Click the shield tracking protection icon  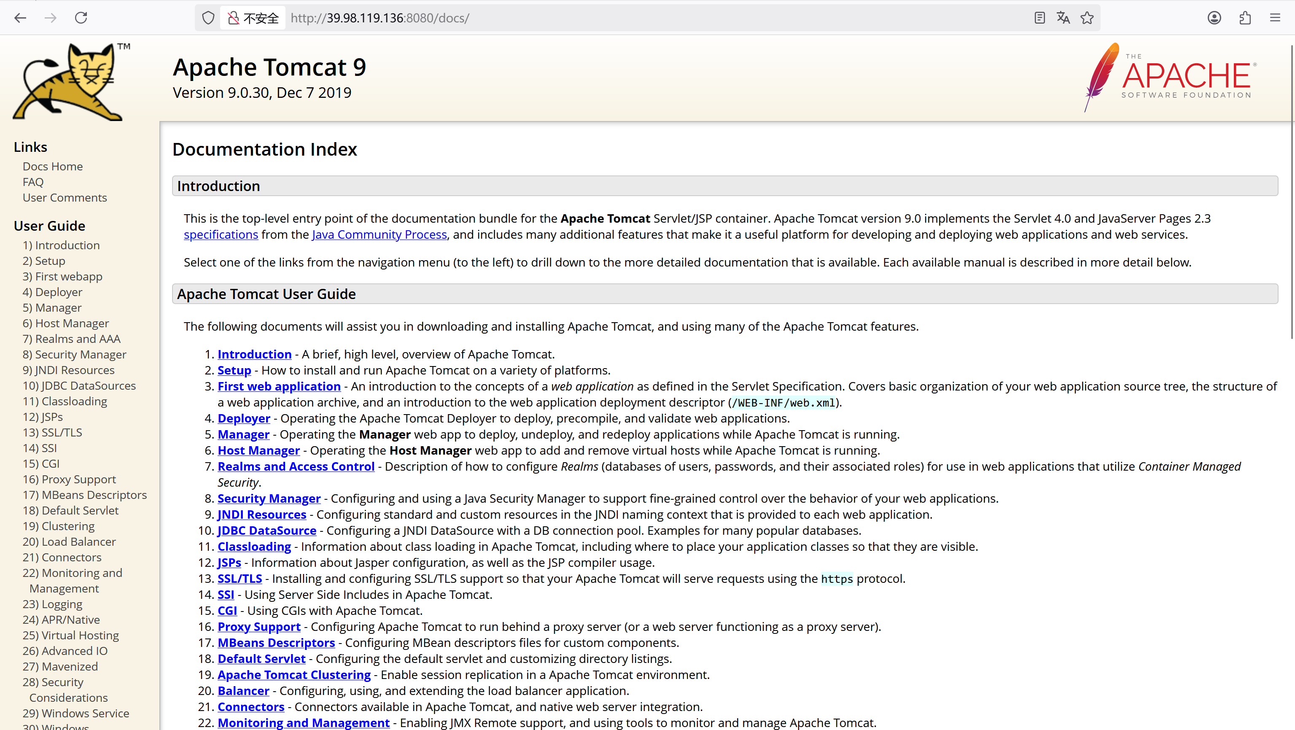[x=208, y=18]
